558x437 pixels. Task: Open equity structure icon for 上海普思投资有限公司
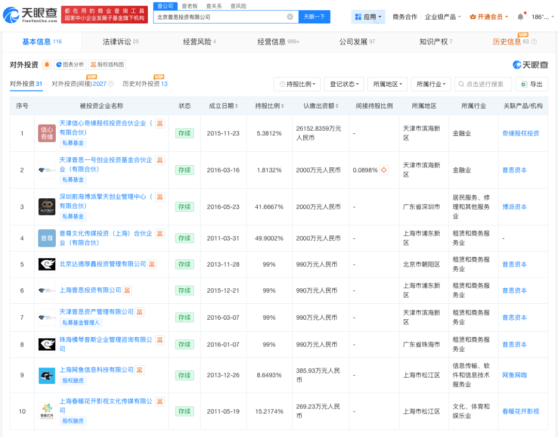(127, 290)
